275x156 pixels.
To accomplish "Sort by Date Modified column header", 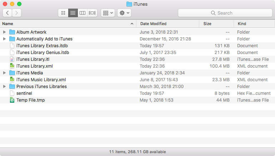I will (x=167, y=24).
